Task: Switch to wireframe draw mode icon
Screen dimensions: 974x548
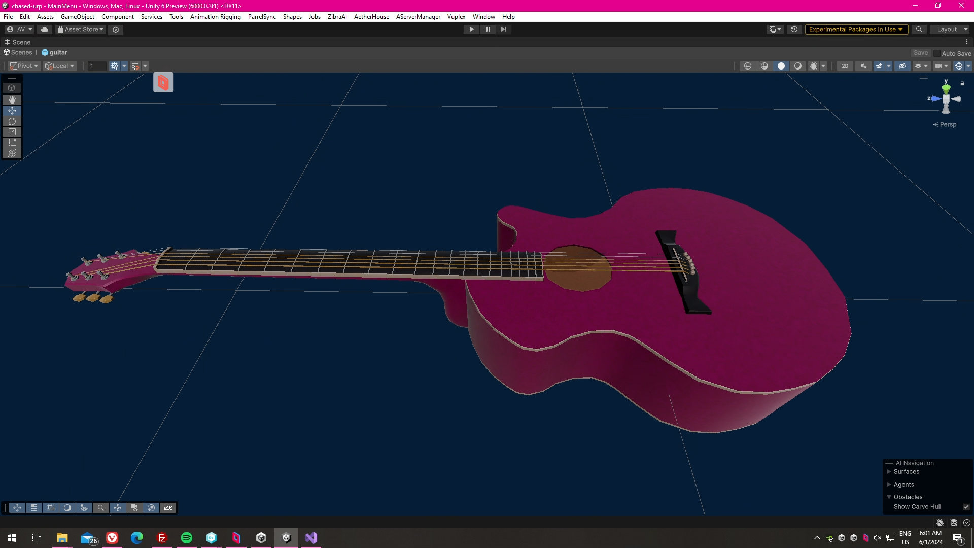Action: (x=748, y=66)
